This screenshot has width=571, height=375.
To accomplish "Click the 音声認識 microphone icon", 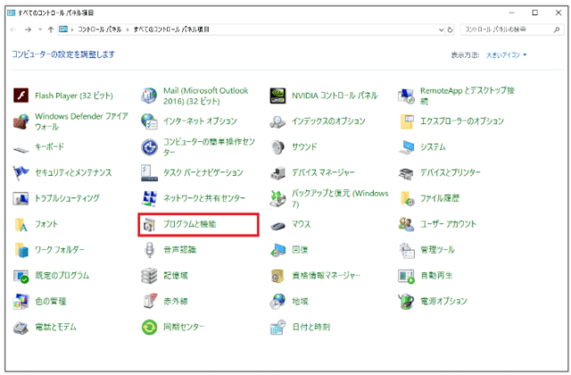I will pos(149,250).
